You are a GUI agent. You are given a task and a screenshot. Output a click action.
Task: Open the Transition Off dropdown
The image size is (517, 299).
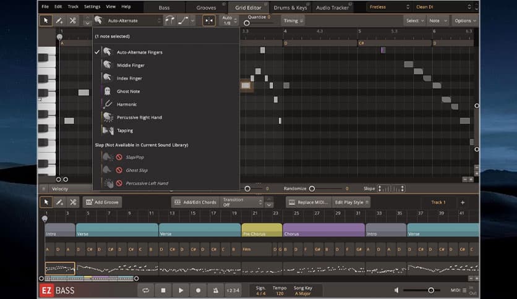243,202
